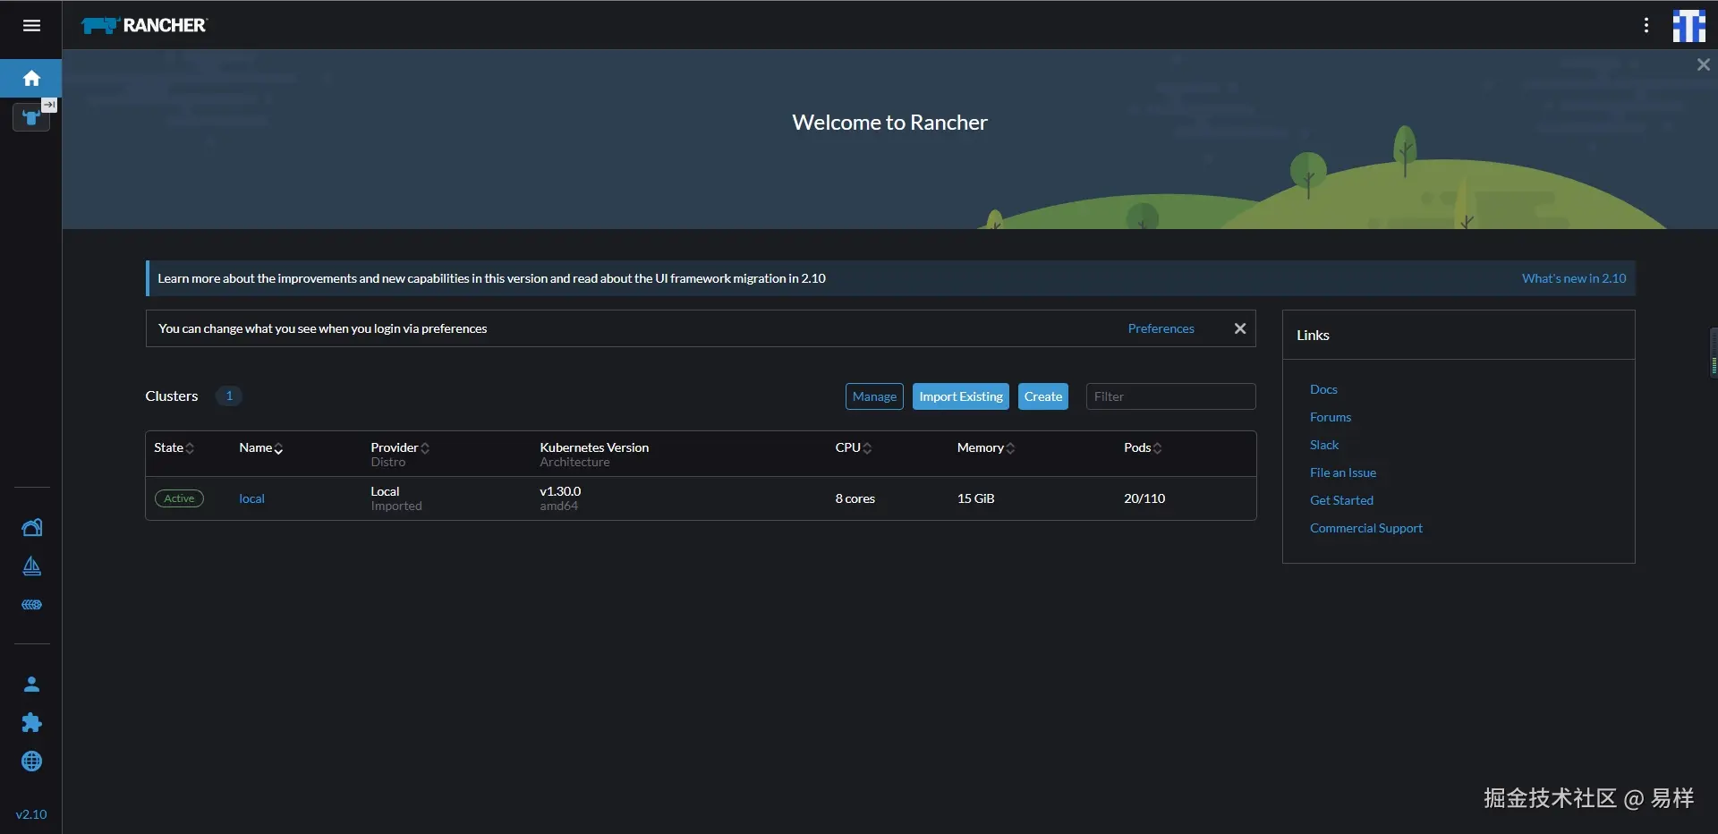This screenshot has height=834, width=1718.
Task: Close the Welcome to Rancher banner
Action: (1704, 64)
